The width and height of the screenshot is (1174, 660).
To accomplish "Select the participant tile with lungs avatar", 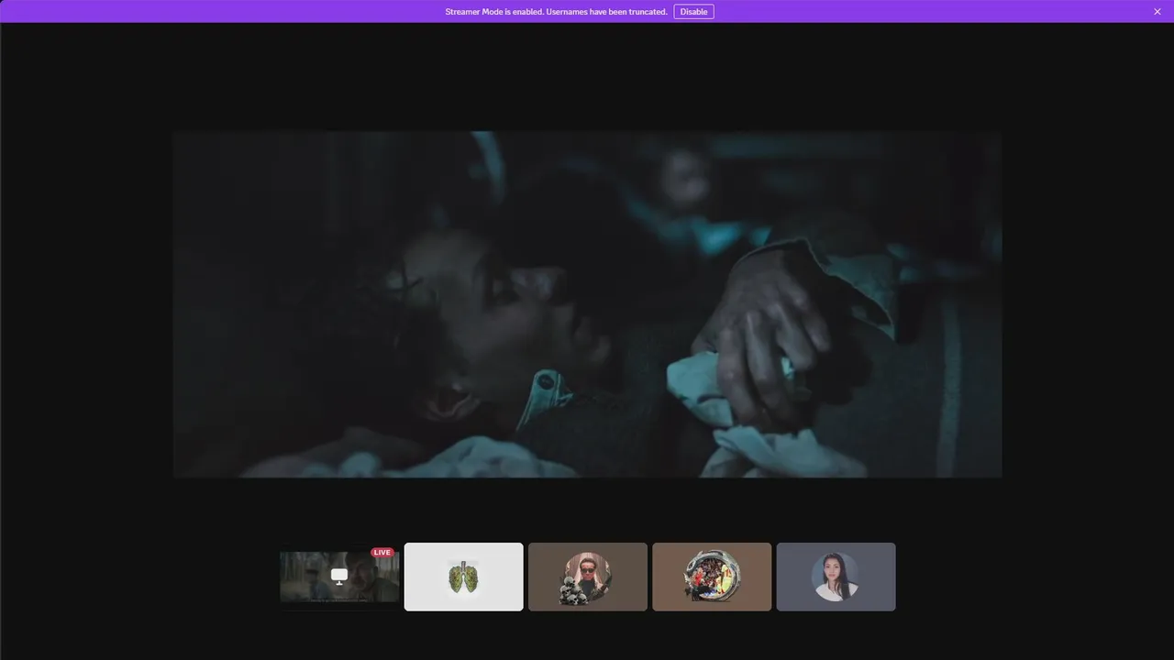I will click(x=464, y=577).
